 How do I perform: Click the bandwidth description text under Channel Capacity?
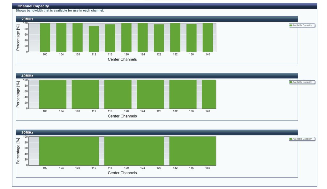(x=60, y=11)
